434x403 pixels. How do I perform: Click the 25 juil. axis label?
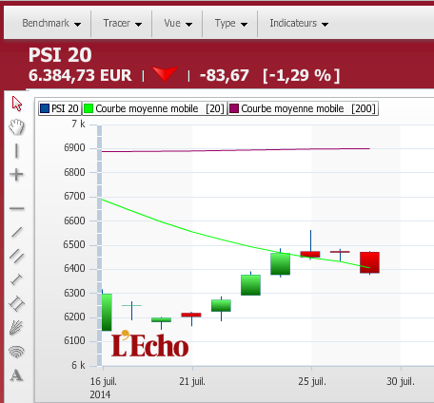pos(312,381)
